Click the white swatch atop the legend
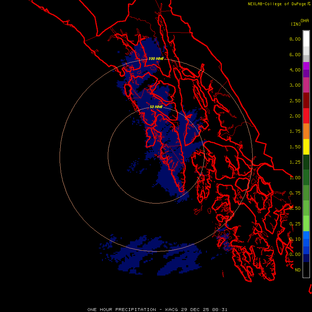 306,39
